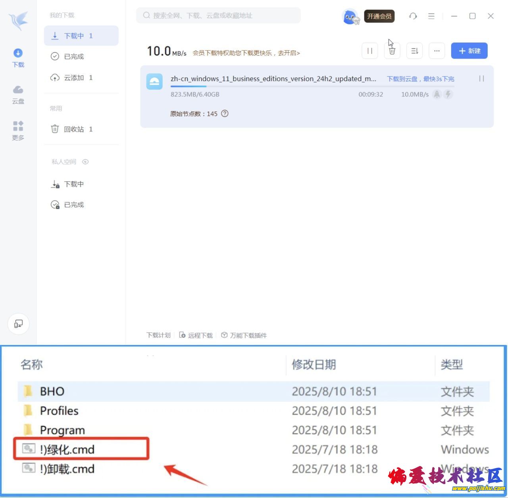
Task: Open the 回收站 recycle bin item
Action: (74, 129)
